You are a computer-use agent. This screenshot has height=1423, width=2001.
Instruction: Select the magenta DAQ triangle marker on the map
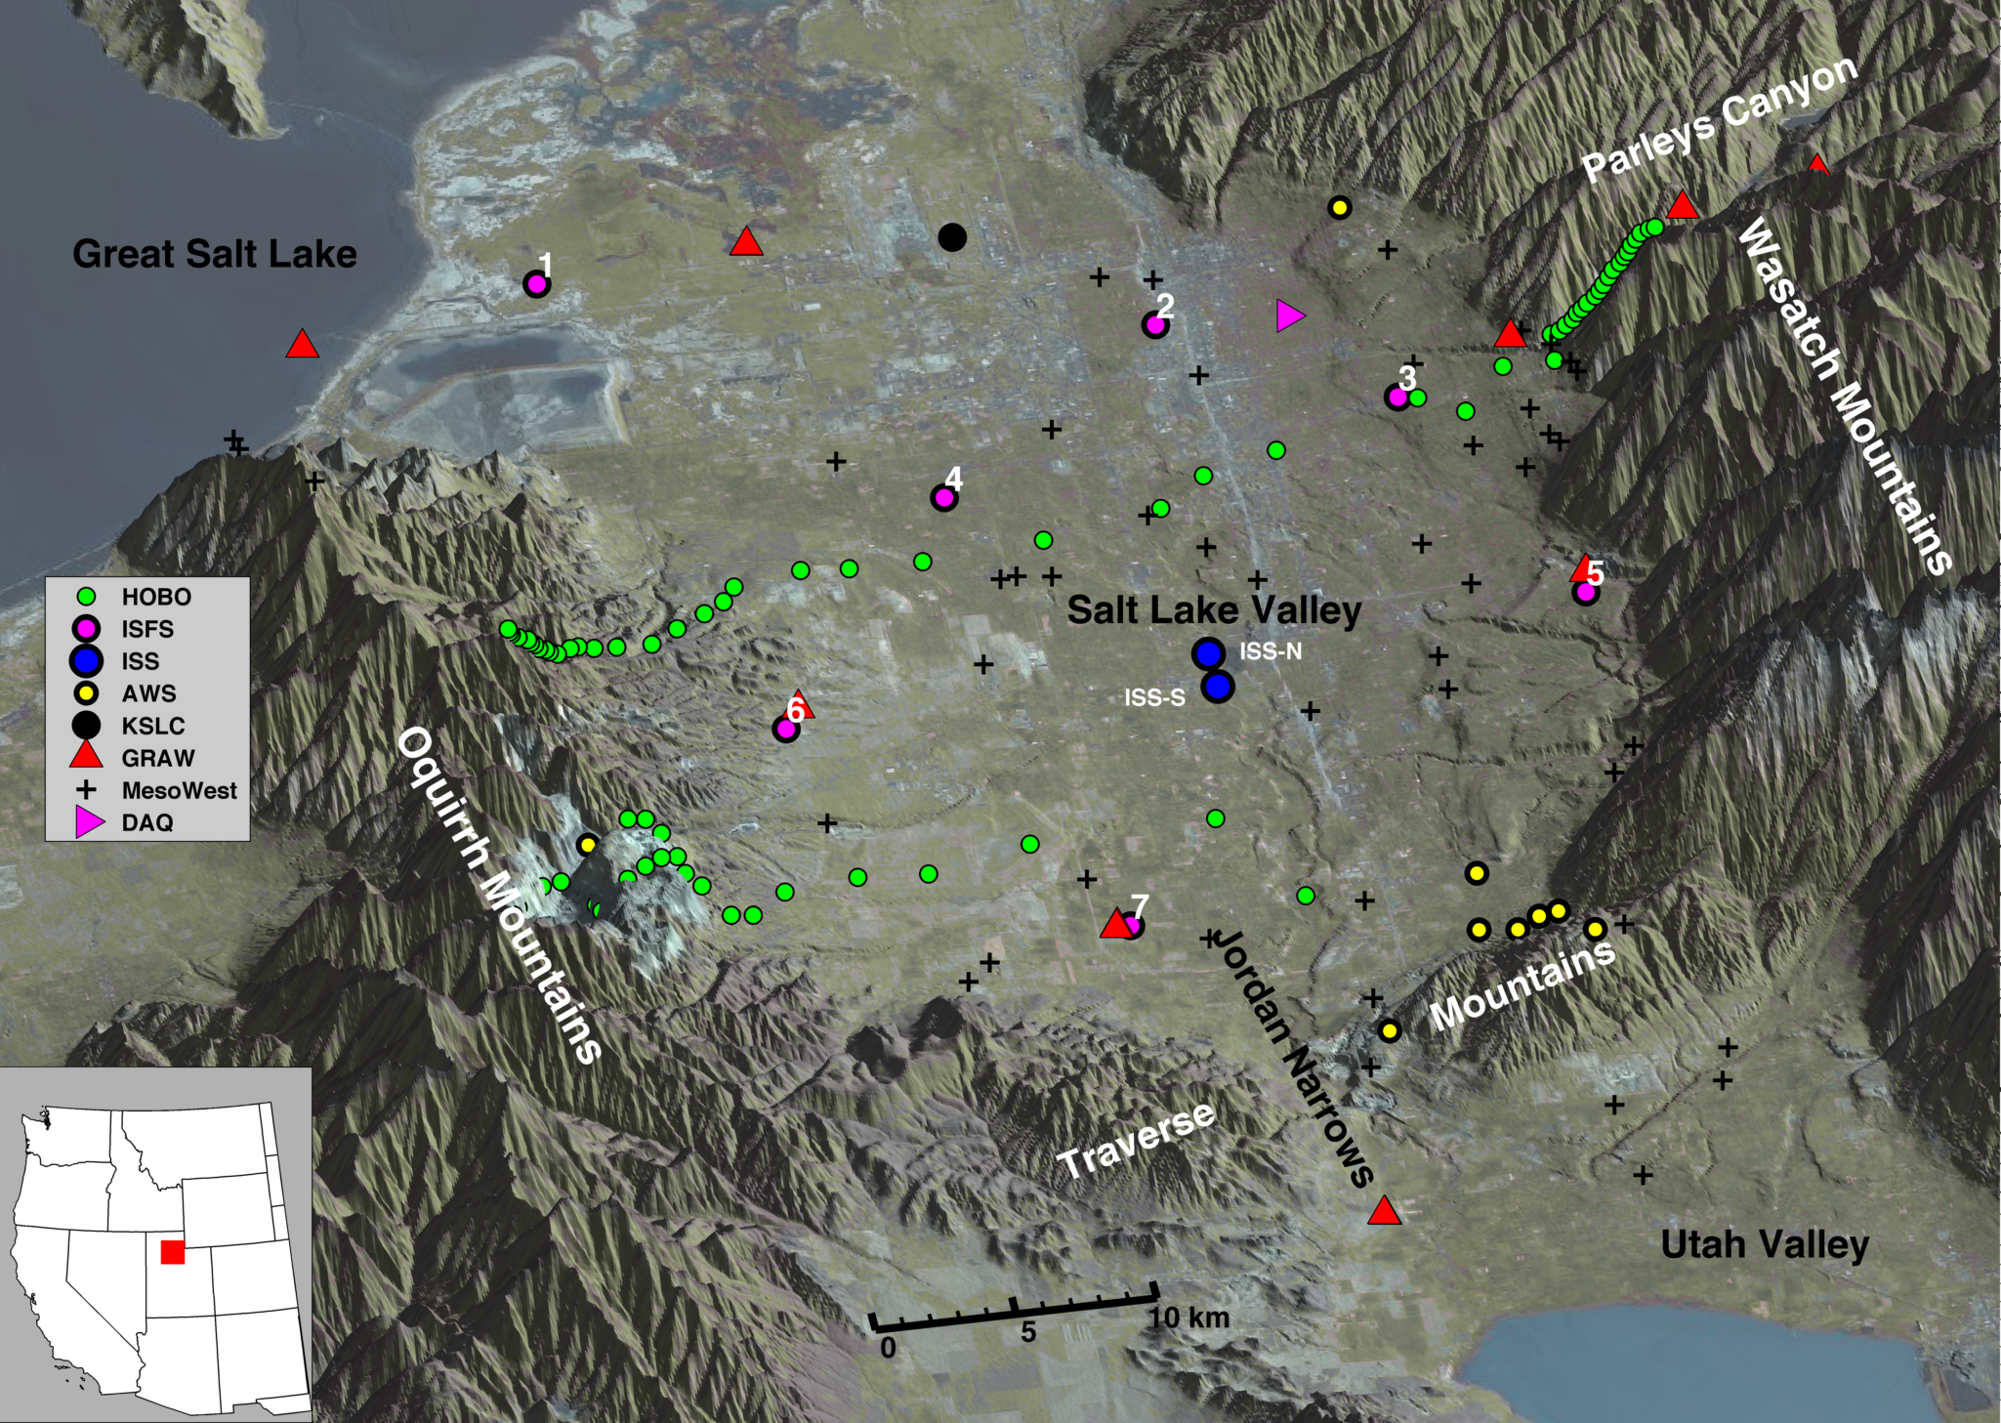[1290, 315]
